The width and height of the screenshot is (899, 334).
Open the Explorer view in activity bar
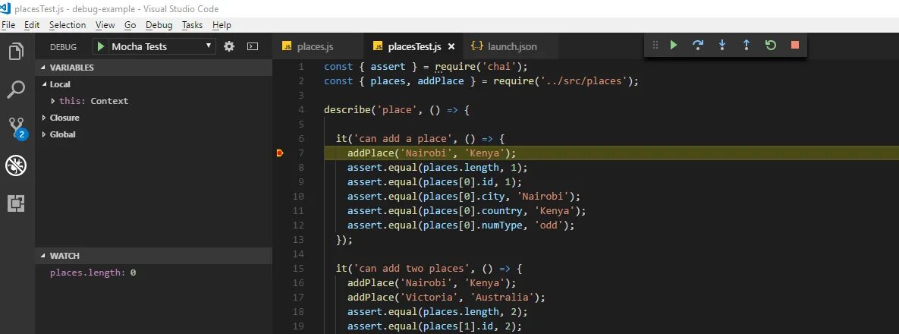[17, 52]
